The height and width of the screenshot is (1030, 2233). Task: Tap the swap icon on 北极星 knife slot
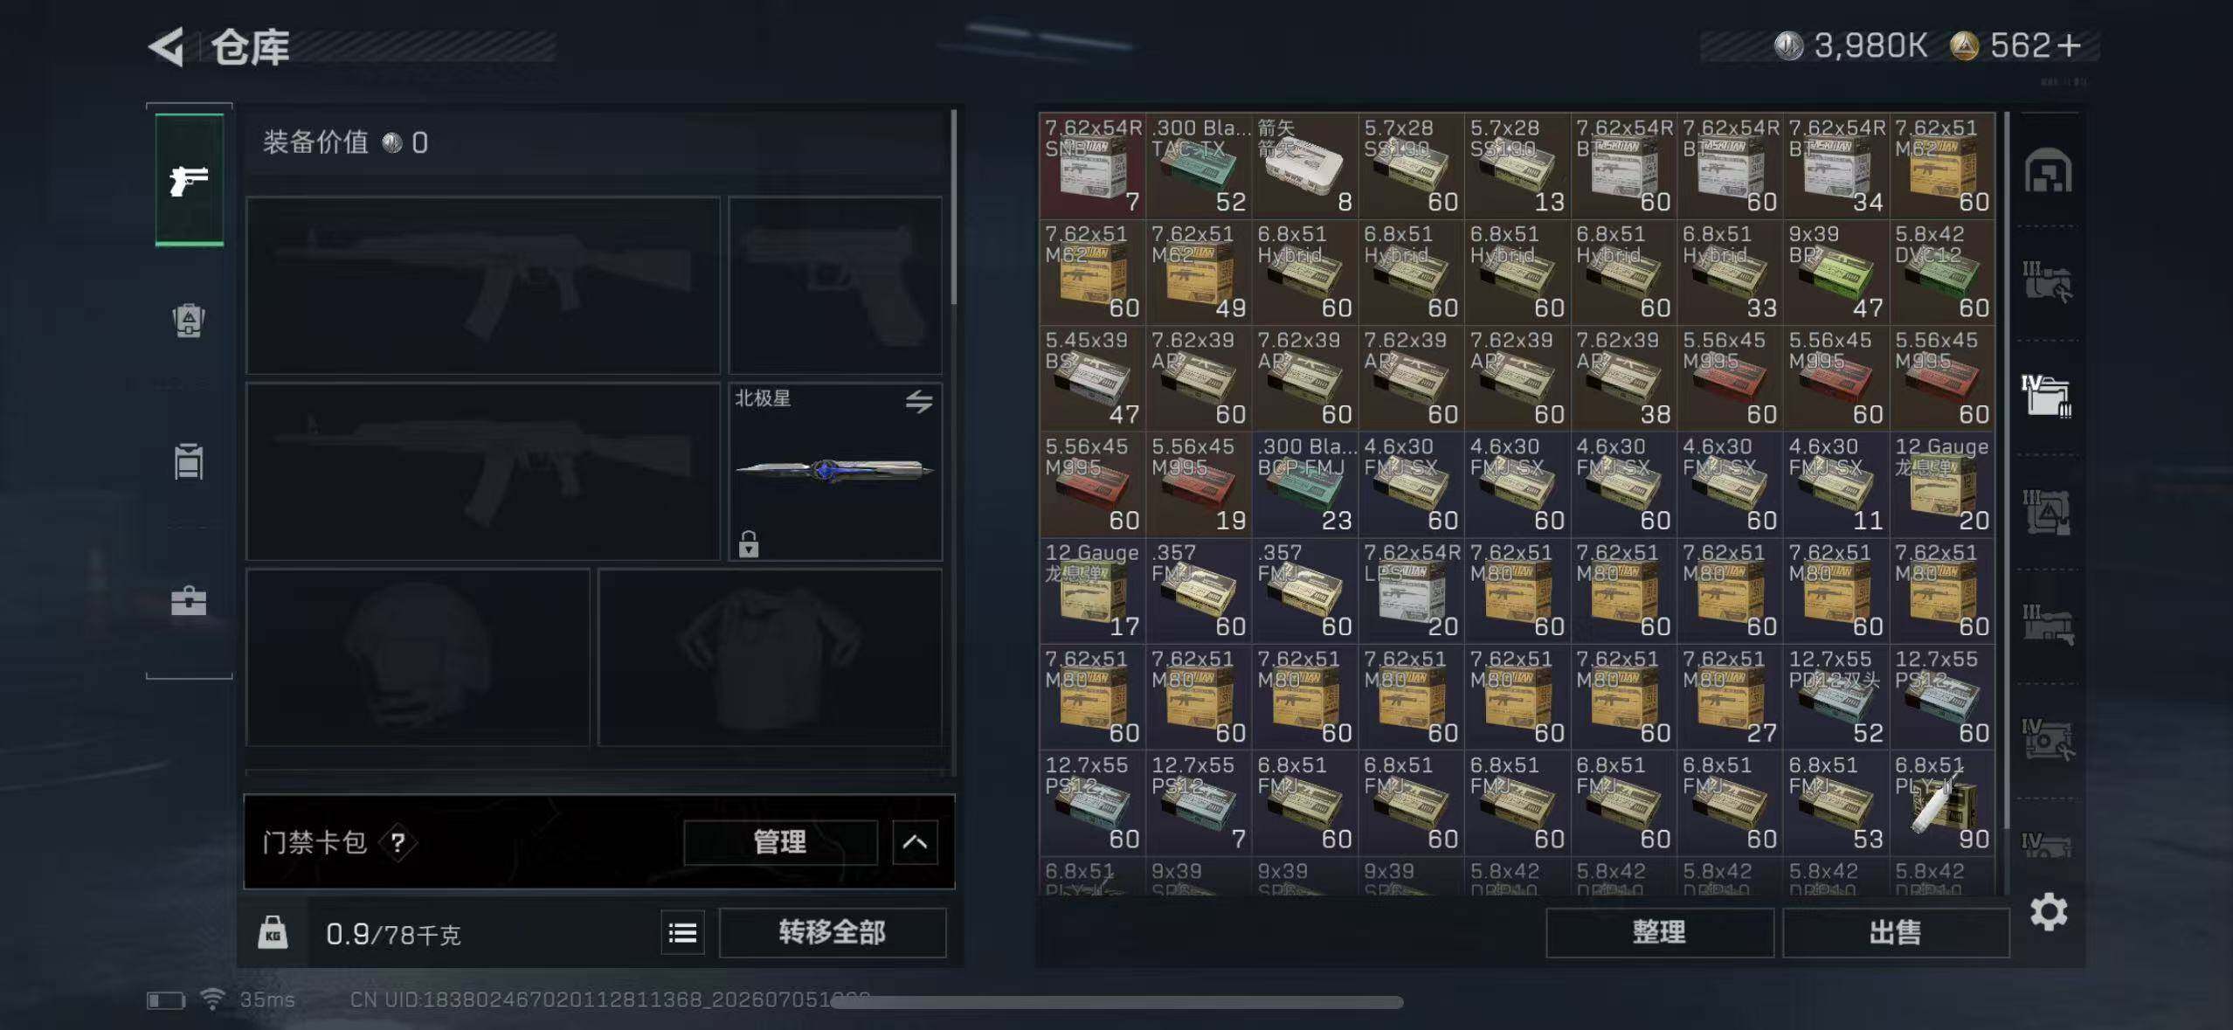click(918, 402)
